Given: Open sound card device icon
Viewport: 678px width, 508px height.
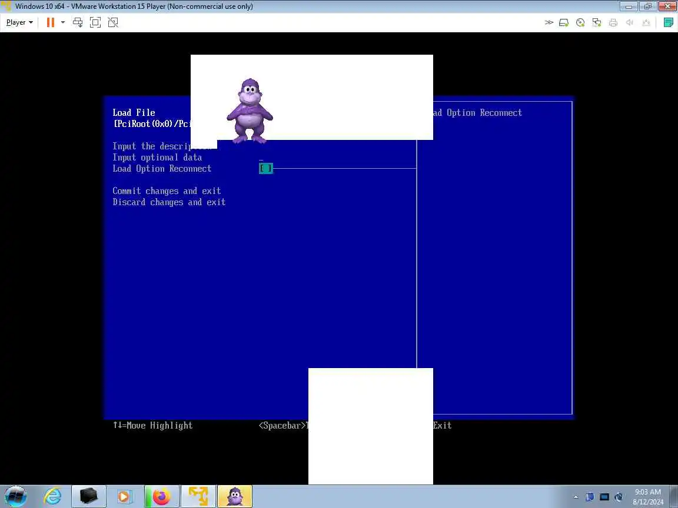Looking at the screenshot, I should 630,22.
